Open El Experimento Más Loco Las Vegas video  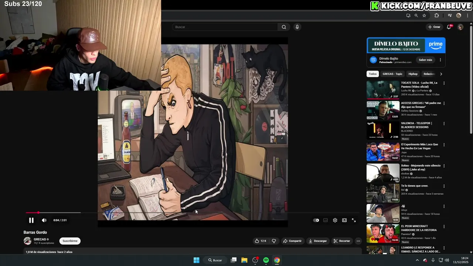383,151
